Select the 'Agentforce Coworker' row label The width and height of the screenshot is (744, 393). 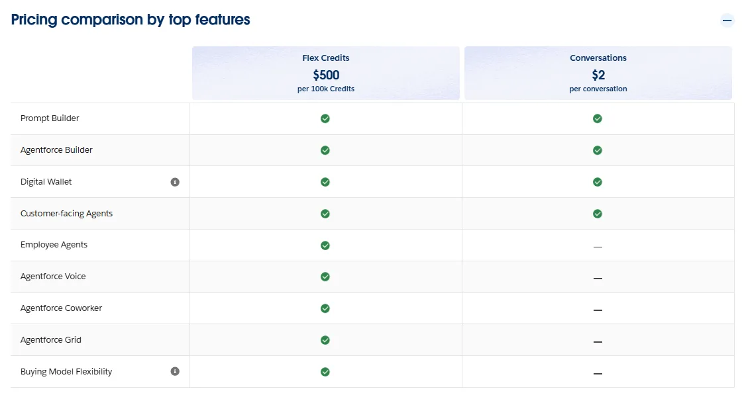[61, 308]
